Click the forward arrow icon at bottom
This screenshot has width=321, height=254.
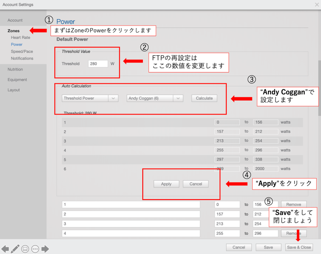(x=45, y=249)
